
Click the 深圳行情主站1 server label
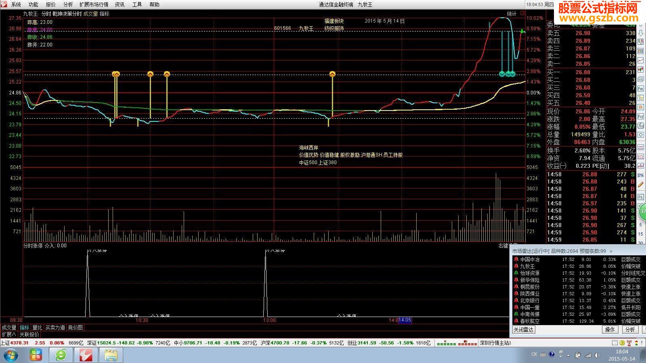[x=495, y=343]
